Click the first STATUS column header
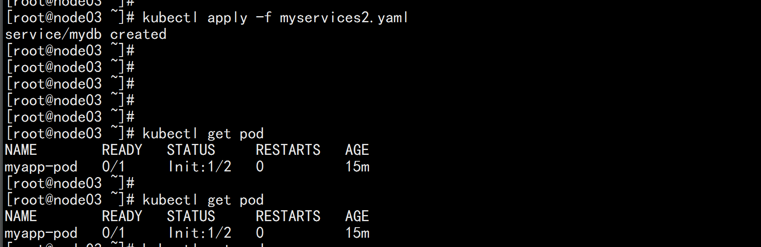Viewport: 761px width, 247px height. pos(191,150)
